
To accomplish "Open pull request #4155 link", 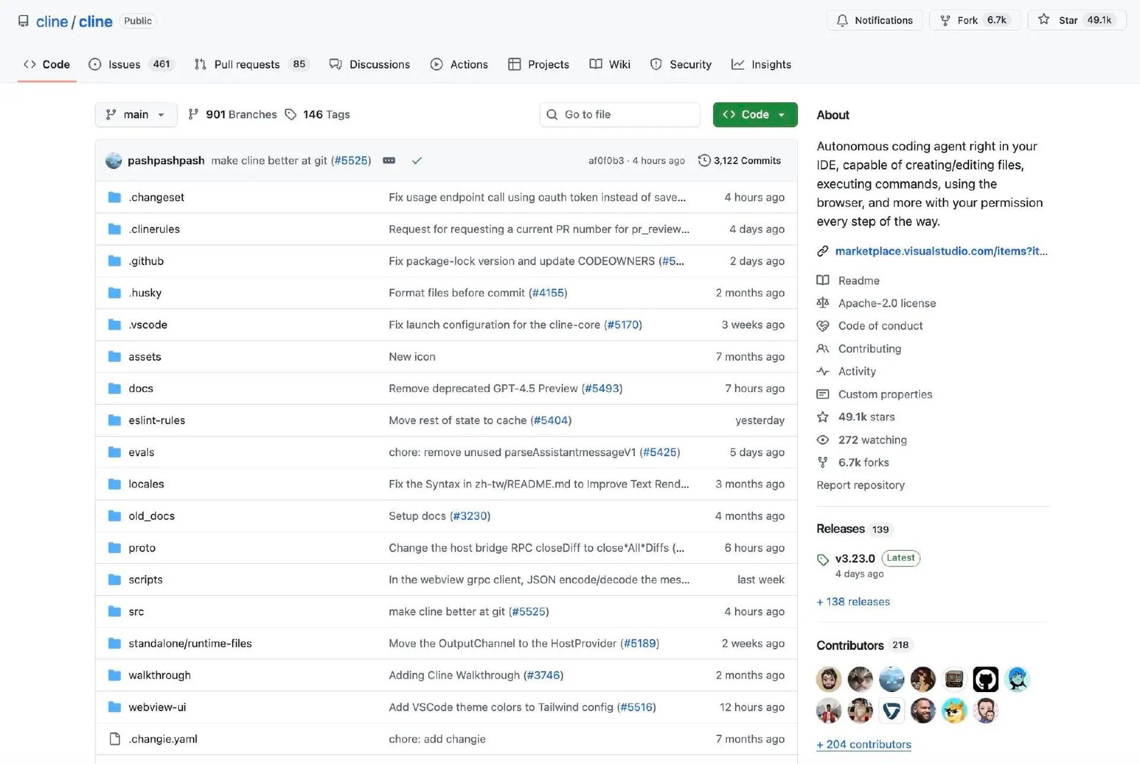I will click(x=548, y=293).
